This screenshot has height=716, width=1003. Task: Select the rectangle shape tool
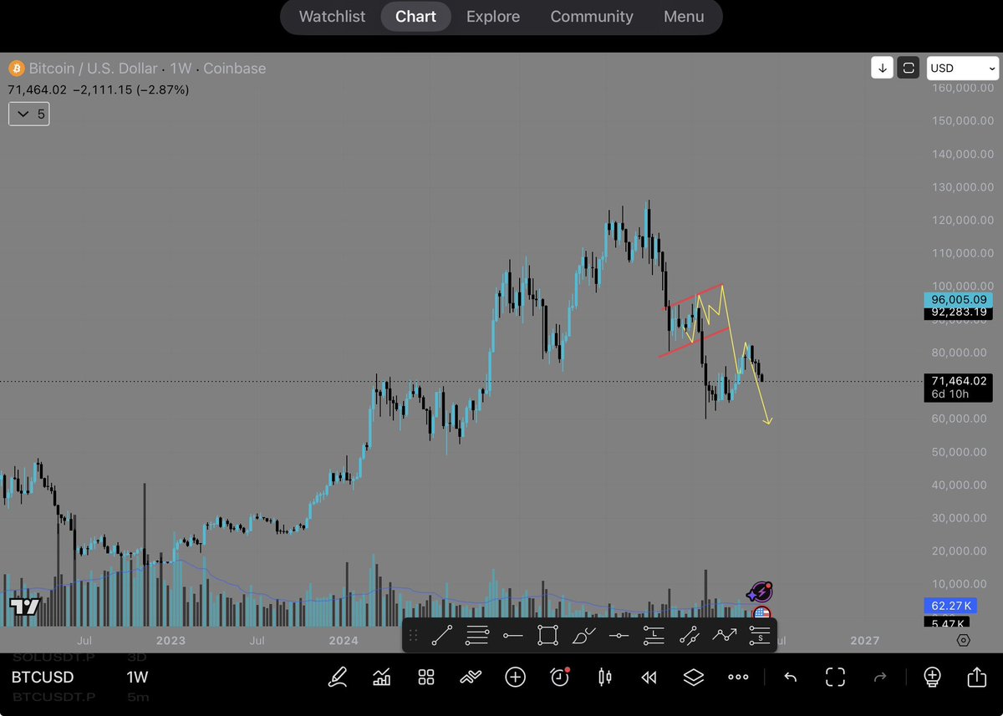(547, 636)
